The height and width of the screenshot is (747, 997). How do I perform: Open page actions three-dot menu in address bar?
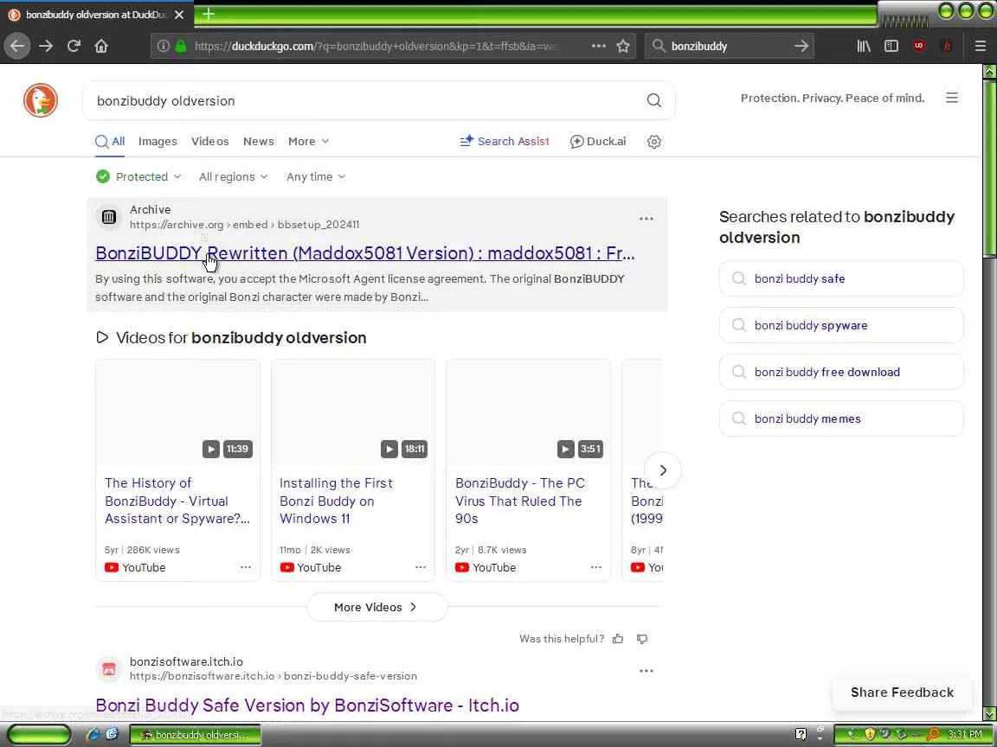(598, 46)
